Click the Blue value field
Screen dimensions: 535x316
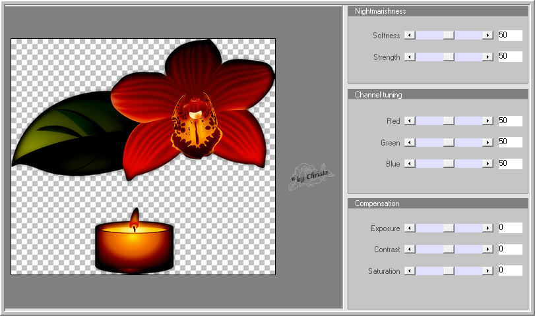pyautogui.click(x=510, y=163)
